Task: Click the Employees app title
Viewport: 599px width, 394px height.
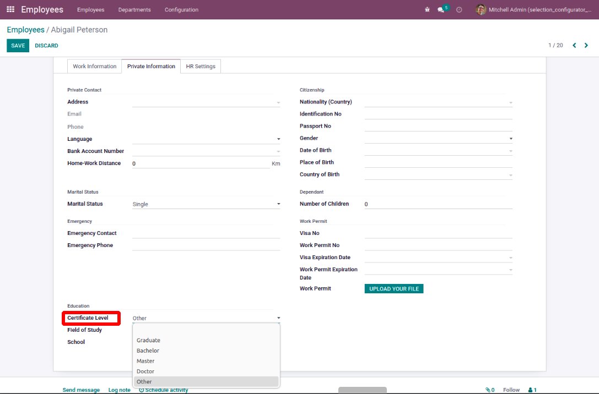Action: pos(42,9)
